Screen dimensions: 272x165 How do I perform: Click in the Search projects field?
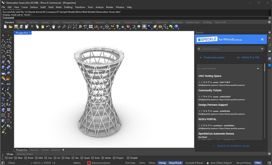[231, 49]
